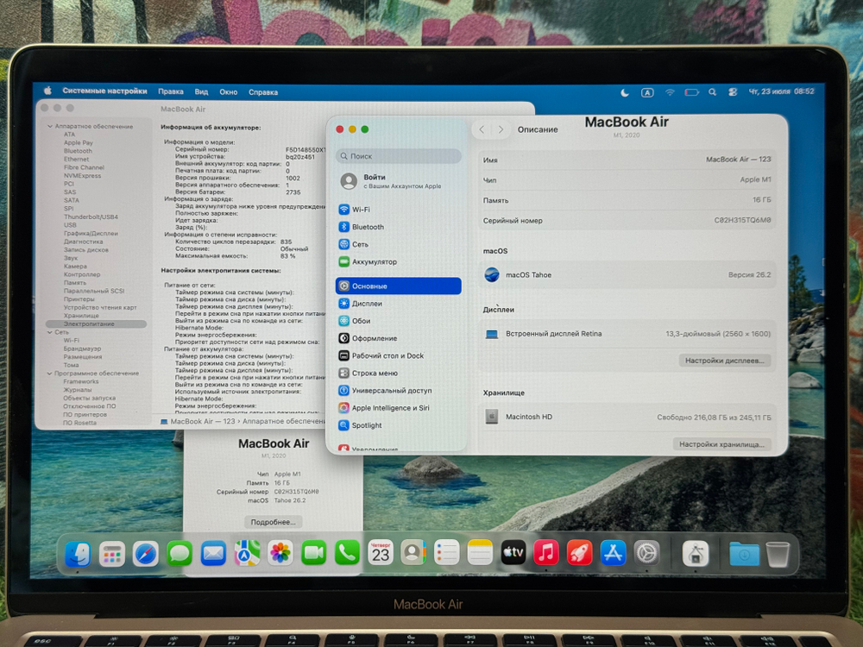Image resolution: width=863 pixels, height=647 pixels.
Task: Collapse Программное обеспечение in System Information
Action: point(49,374)
